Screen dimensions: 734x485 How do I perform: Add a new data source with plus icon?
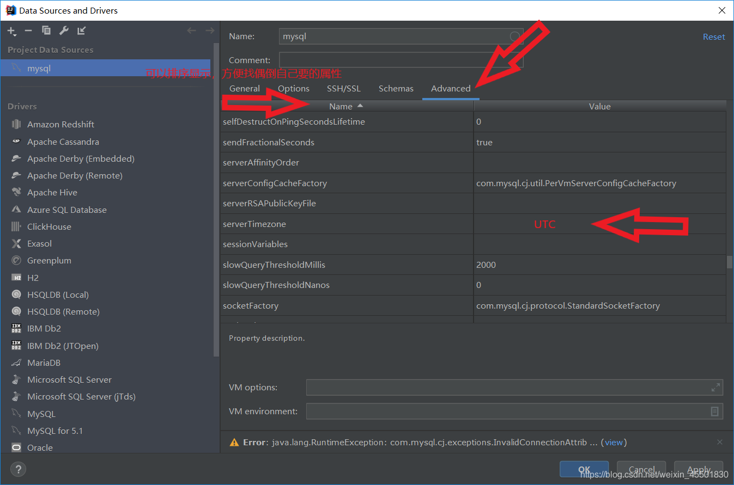[x=11, y=31]
